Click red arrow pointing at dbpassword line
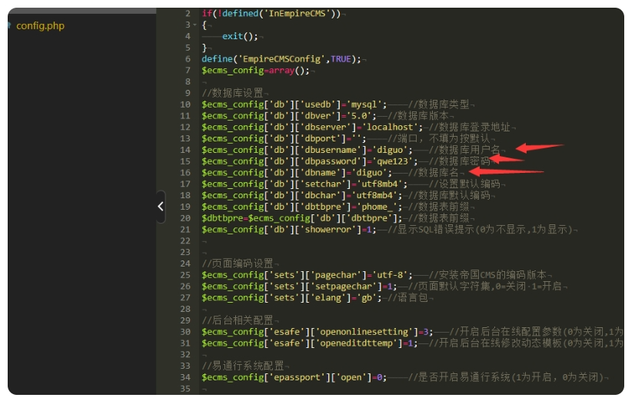The height and width of the screenshot is (411, 635). coord(506,160)
